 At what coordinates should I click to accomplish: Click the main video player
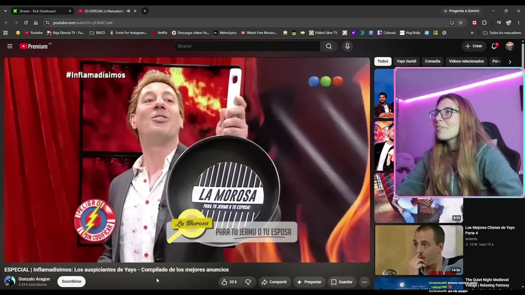coord(187,160)
